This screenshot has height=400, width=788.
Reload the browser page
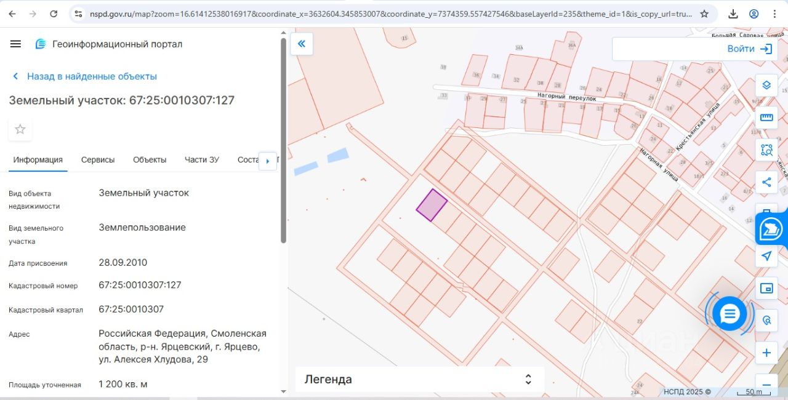(x=54, y=14)
